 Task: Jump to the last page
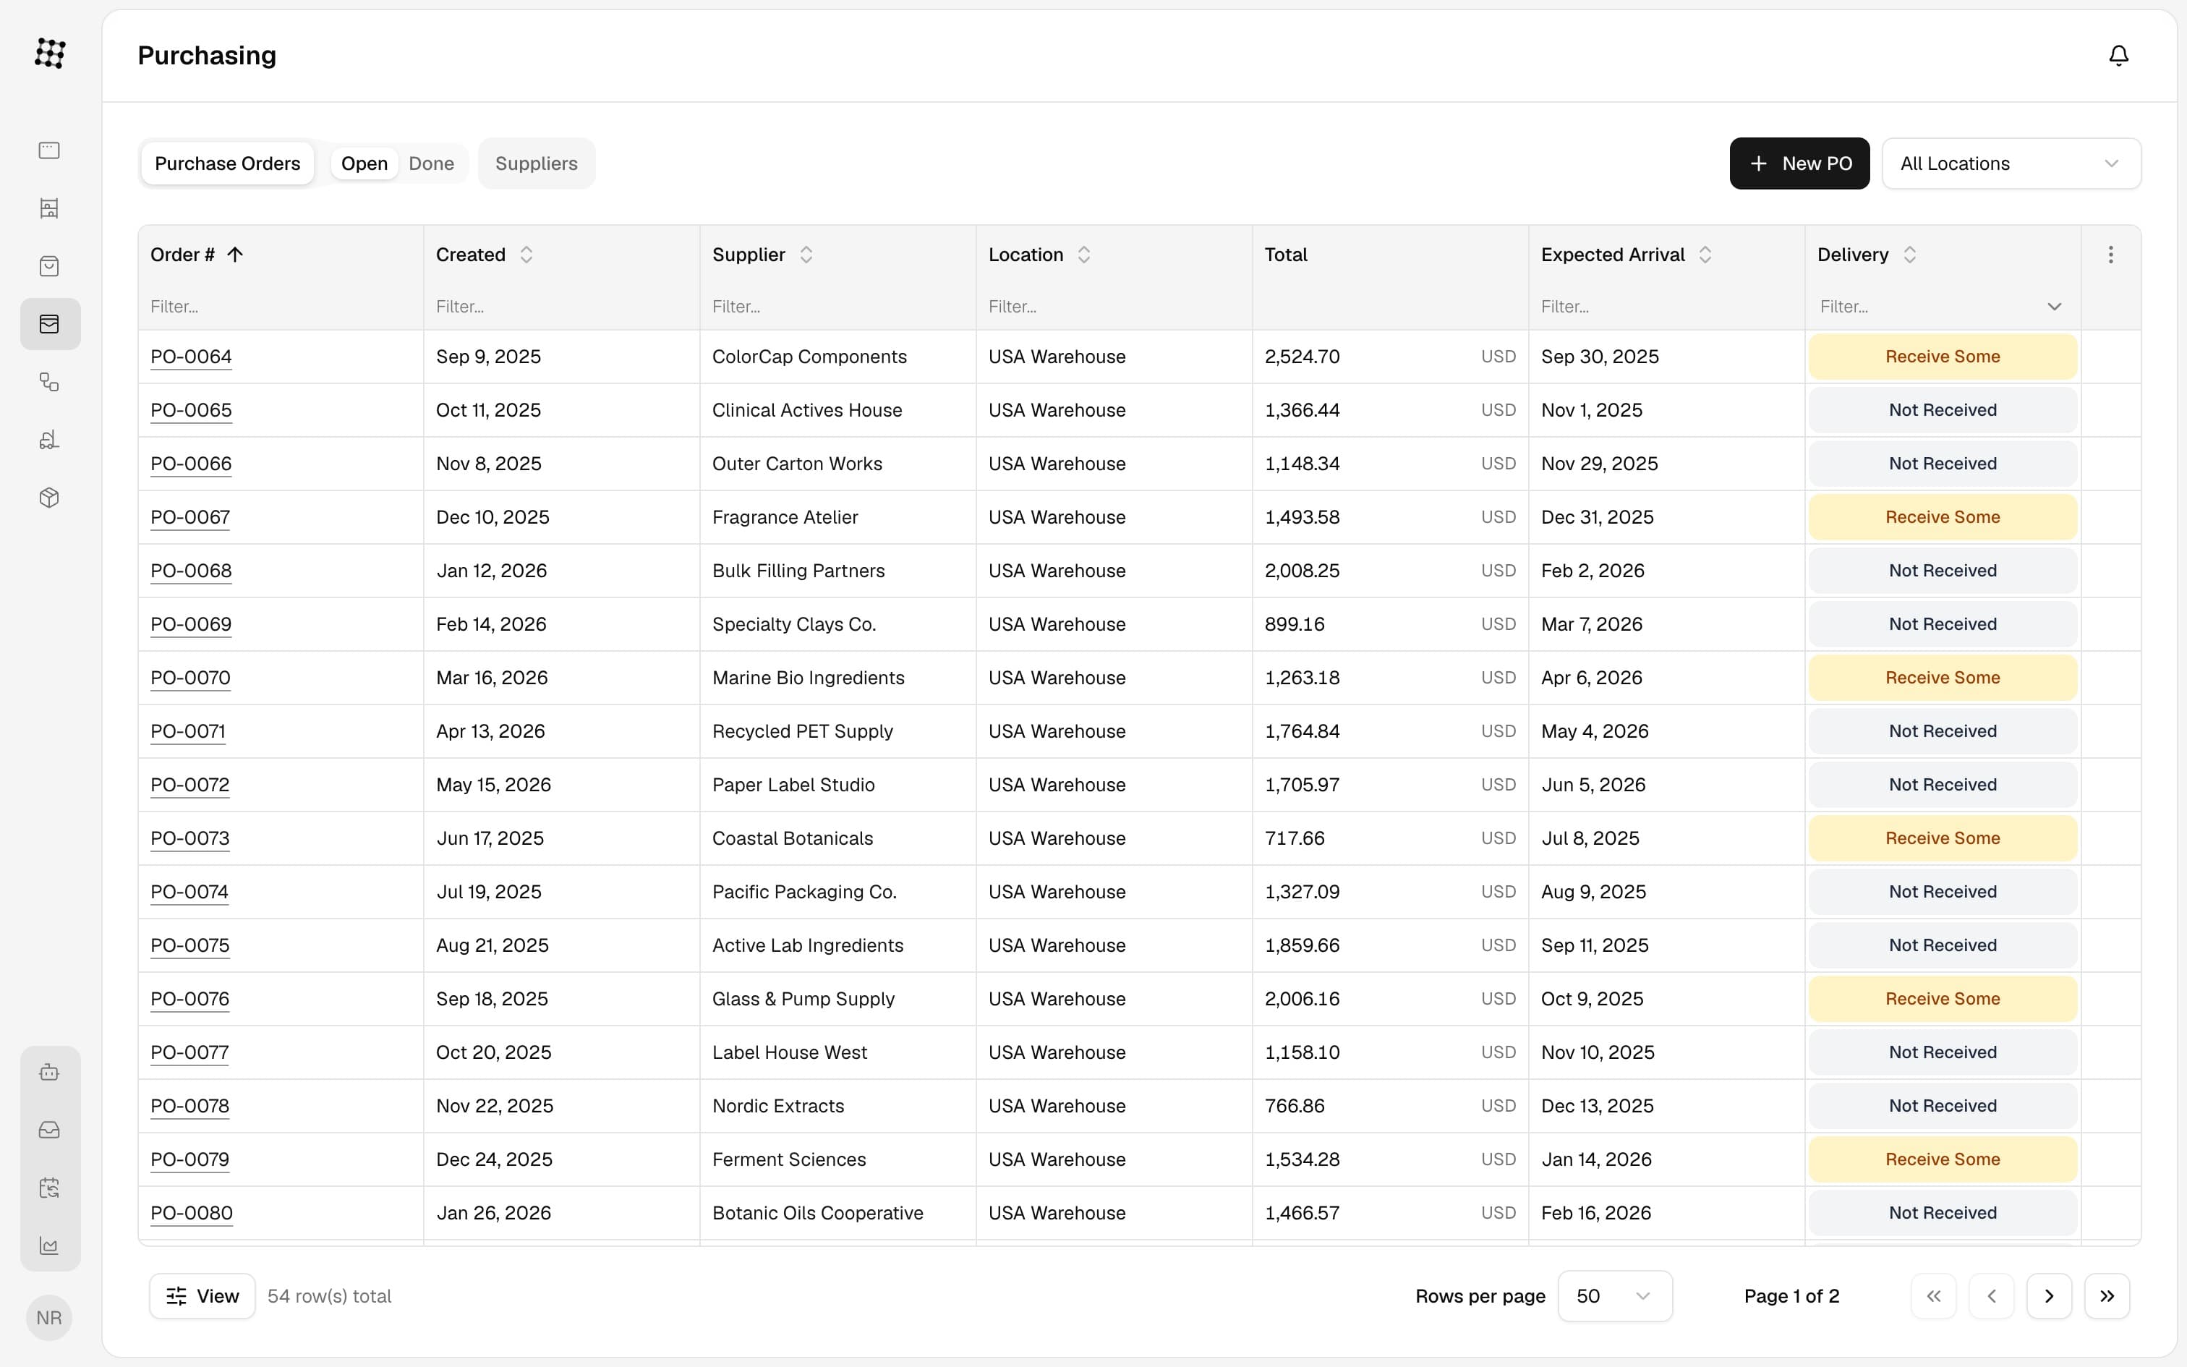tap(2107, 1295)
